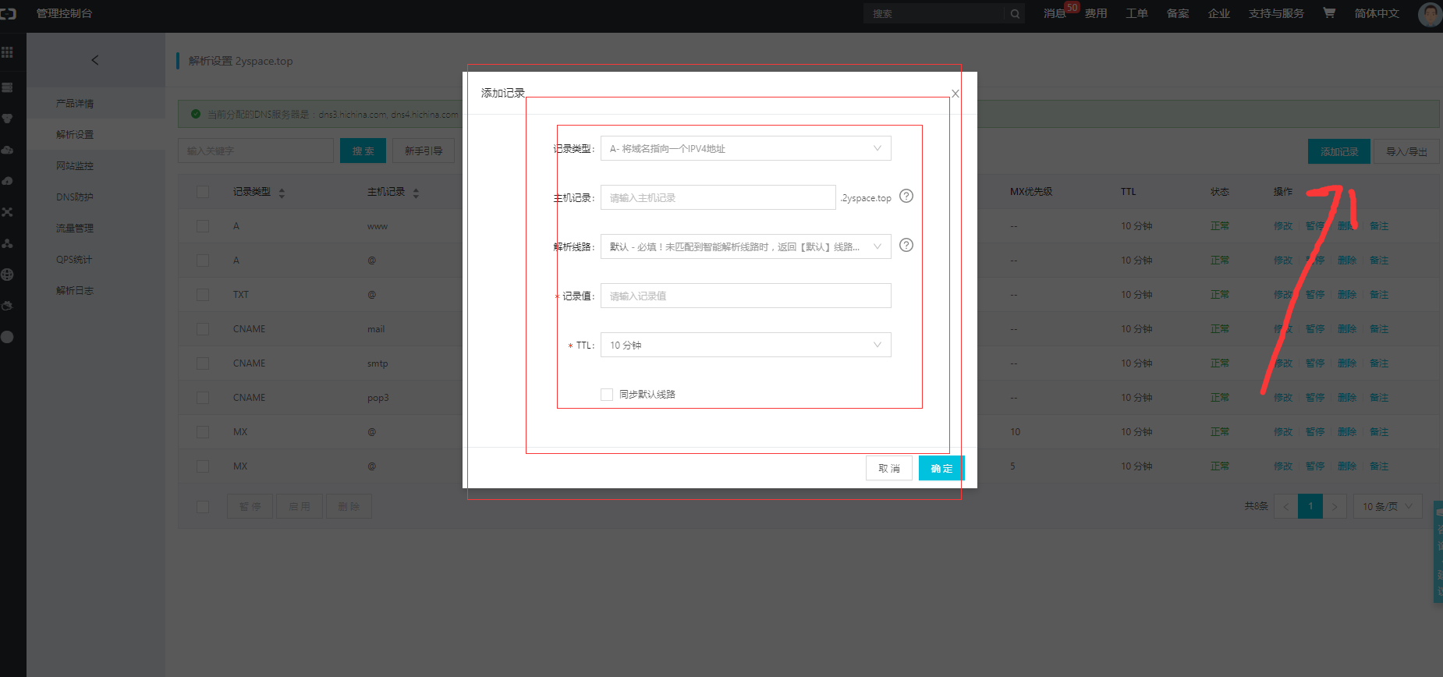This screenshot has height=677, width=1443.
Task: Click the magnifier icon in the top search box
Action: pos(1015,13)
